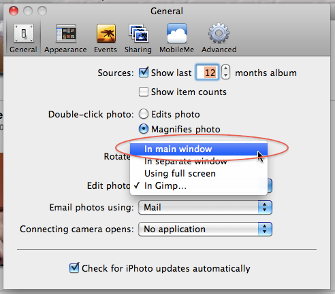The image size is (335, 294).
Task: Expand the Connecting camera opens dropdown
Action: click(205, 229)
